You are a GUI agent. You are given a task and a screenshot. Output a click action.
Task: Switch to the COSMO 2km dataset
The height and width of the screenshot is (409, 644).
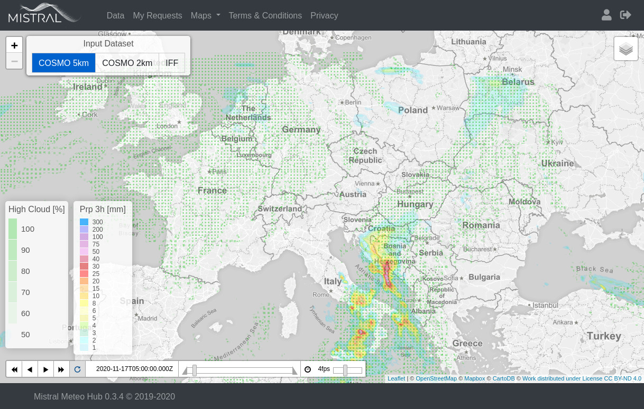(x=127, y=63)
